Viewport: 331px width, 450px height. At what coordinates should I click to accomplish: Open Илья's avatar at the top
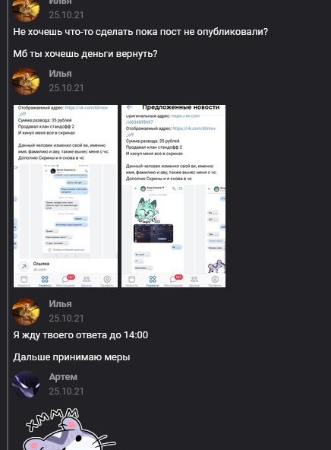26,10
